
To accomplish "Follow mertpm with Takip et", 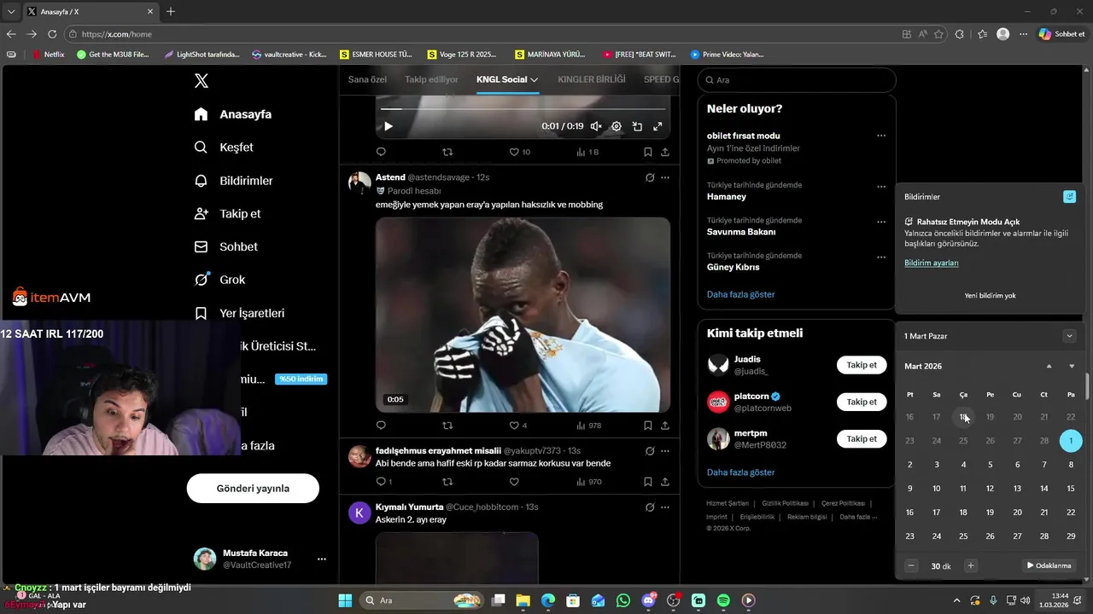I will pos(862,438).
